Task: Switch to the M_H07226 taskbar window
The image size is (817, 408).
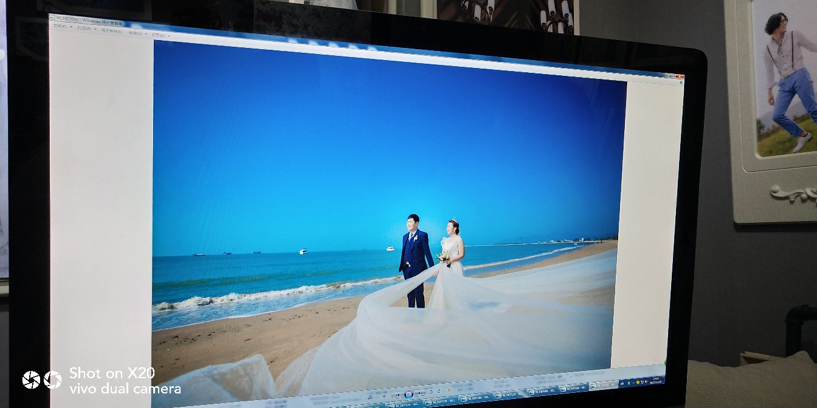Action: coord(574,388)
